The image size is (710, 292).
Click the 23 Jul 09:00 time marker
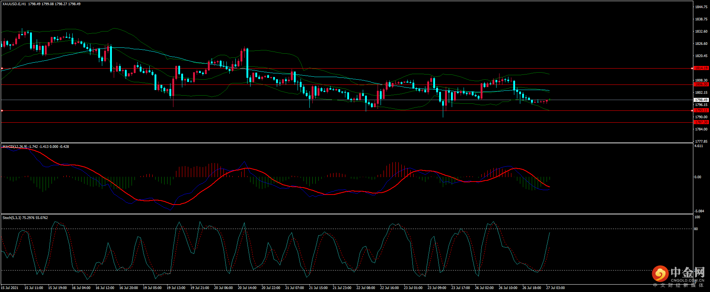point(437,288)
